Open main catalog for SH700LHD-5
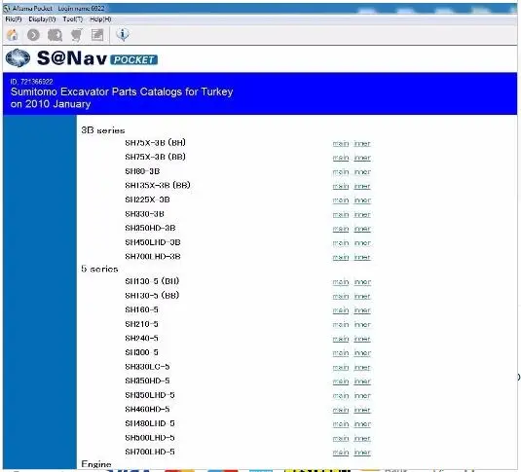The height and width of the screenshot is (472, 521). click(341, 453)
